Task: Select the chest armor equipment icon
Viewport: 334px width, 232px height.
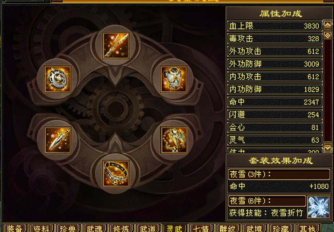Action: click(x=174, y=79)
